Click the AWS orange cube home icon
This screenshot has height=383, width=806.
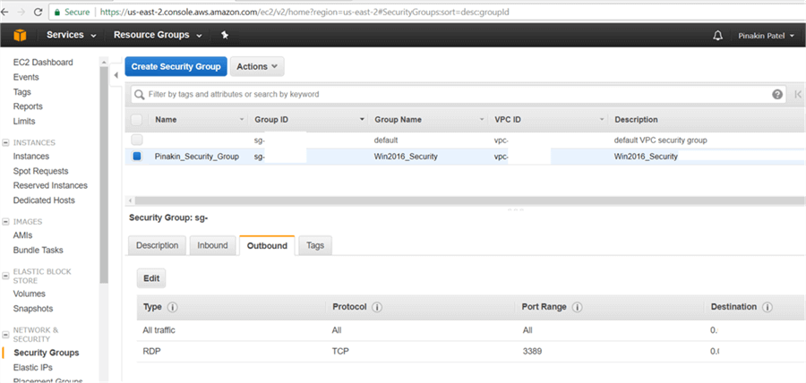coord(20,36)
